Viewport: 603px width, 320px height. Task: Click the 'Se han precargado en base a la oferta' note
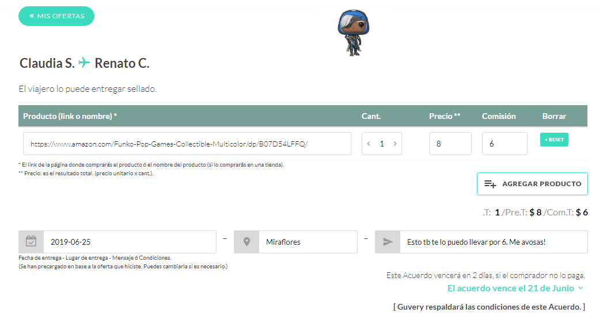(123, 266)
